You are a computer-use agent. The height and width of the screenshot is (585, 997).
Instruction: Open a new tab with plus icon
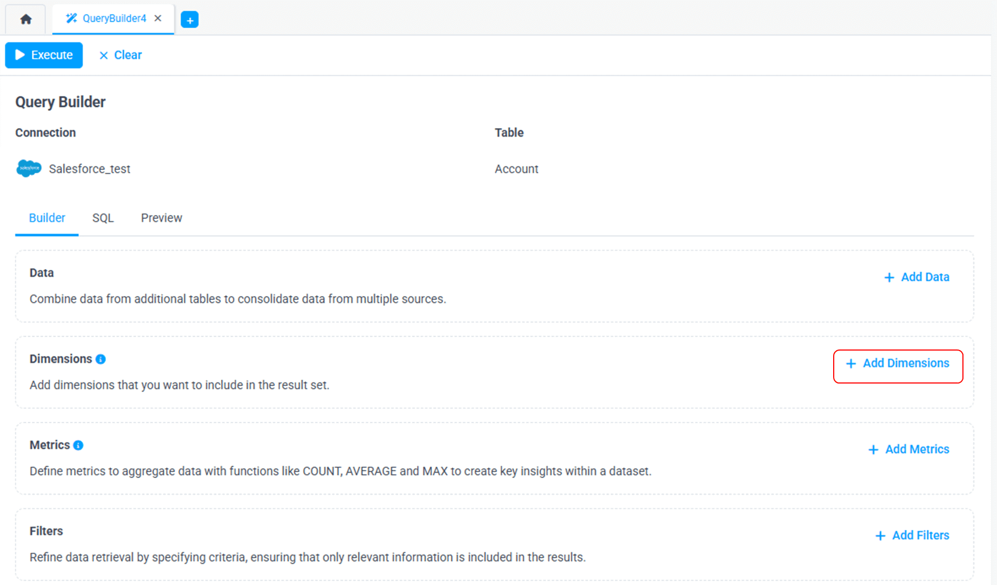click(x=189, y=20)
